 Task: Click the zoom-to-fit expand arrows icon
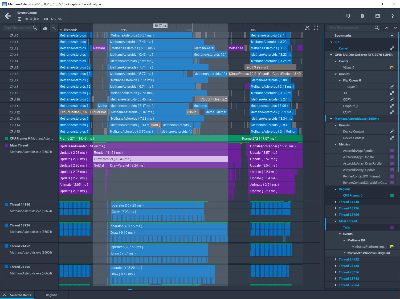tap(316, 28)
